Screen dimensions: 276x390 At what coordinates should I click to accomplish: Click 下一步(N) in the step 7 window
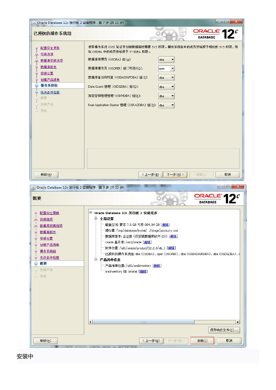coord(175,175)
